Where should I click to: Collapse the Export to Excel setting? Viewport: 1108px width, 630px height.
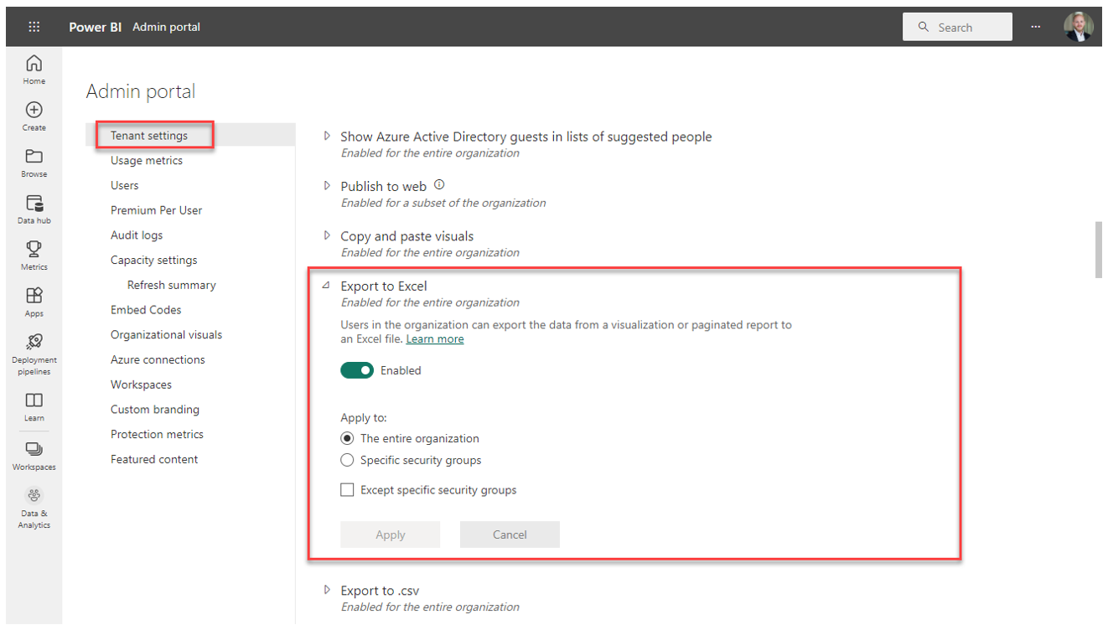coord(327,286)
